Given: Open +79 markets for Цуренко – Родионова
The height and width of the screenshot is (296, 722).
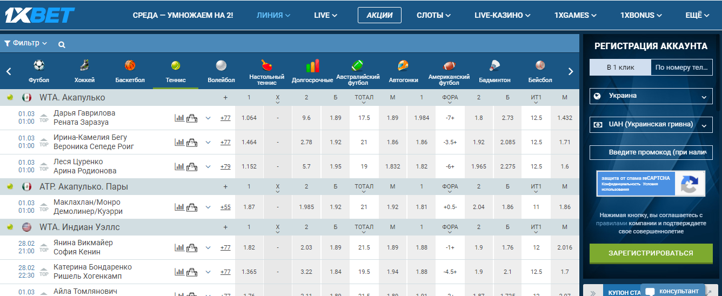Looking at the screenshot, I should click(225, 167).
